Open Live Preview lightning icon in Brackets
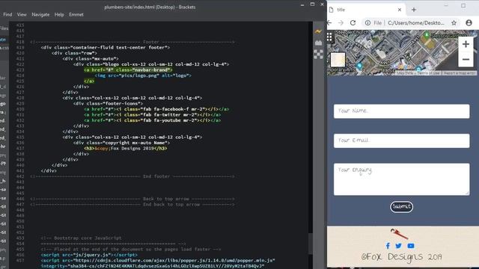This screenshot has width=479, height=269. click(x=318, y=31)
